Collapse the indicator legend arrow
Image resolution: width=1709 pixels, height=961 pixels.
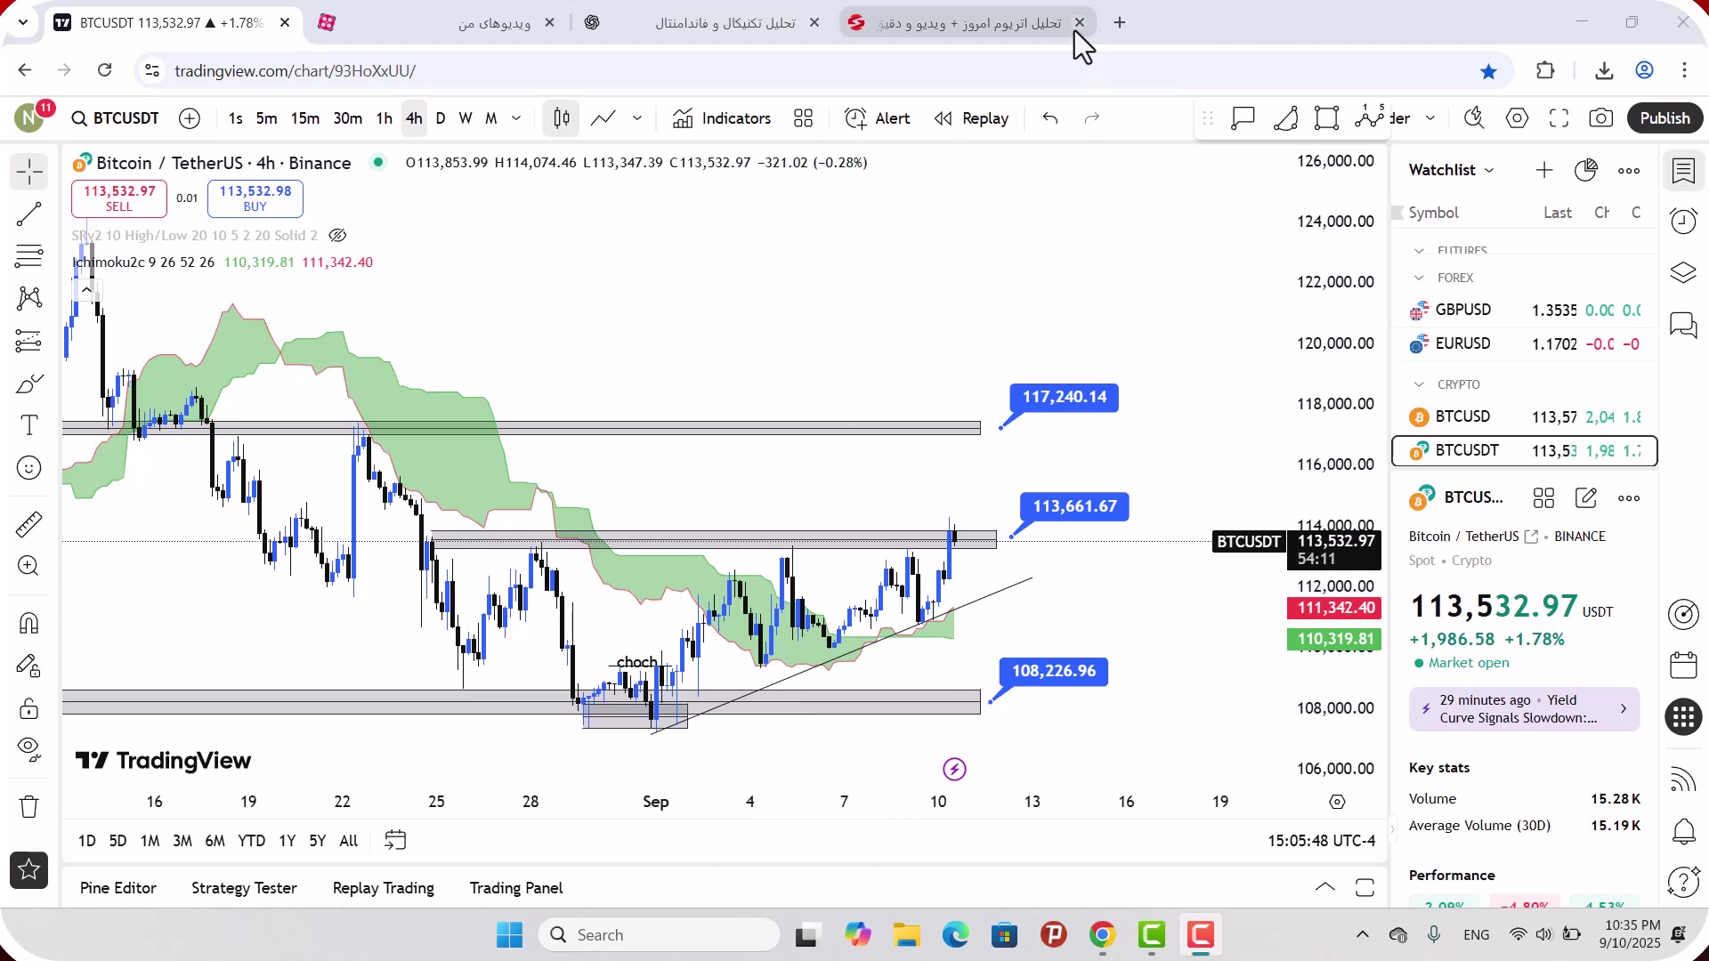[x=86, y=290]
